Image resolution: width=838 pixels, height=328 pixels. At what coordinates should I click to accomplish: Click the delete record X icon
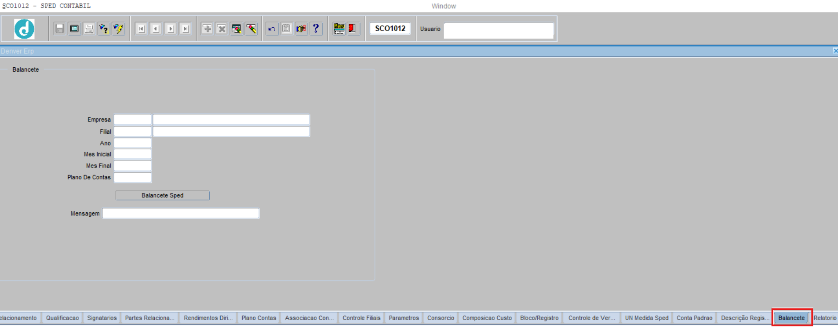tap(222, 29)
